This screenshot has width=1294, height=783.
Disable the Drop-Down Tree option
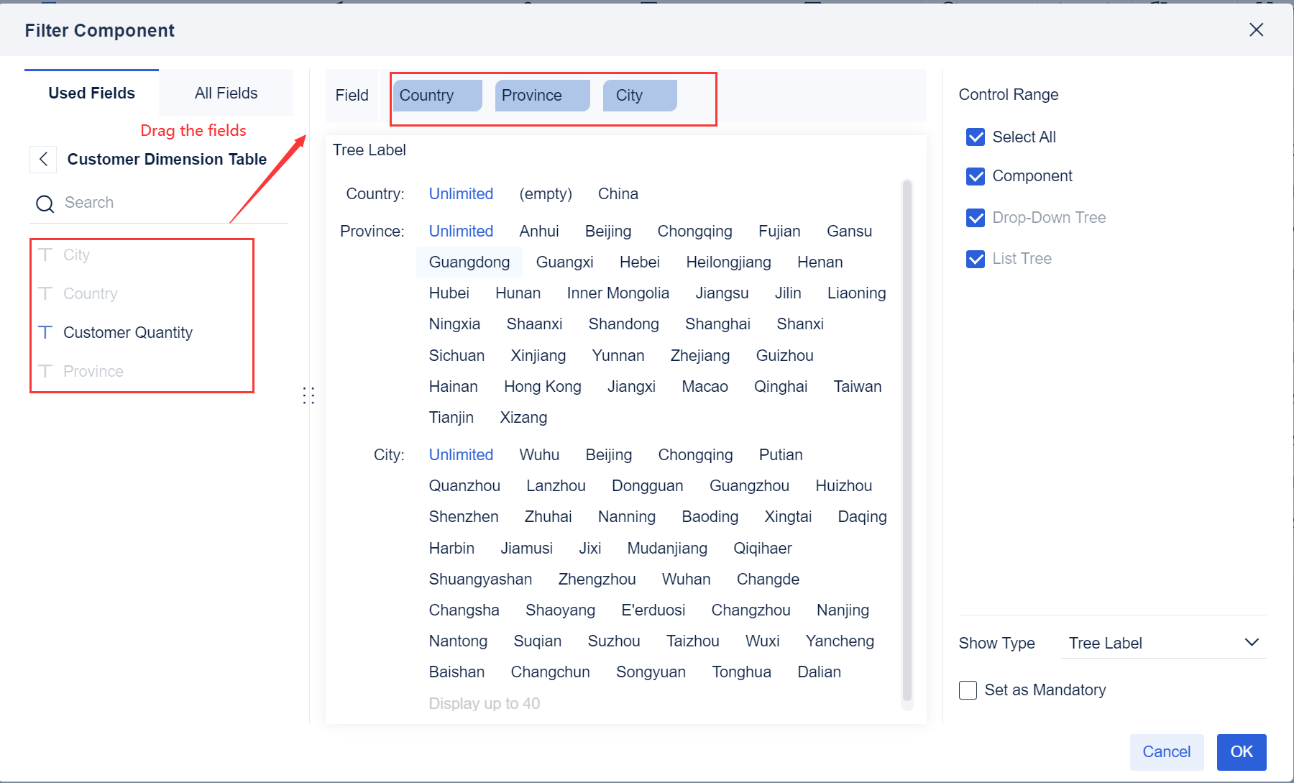click(975, 218)
